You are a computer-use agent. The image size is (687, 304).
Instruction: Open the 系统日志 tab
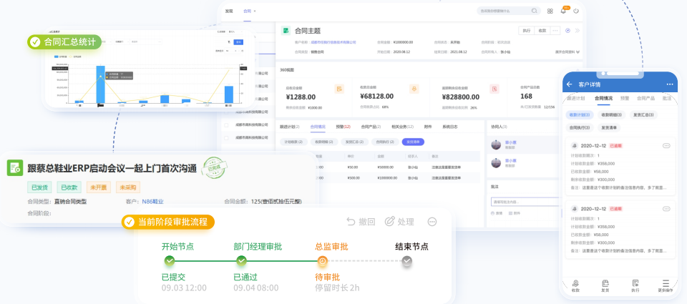[450, 127]
